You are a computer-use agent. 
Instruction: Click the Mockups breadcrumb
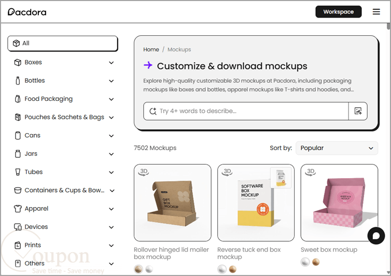pyautogui.click(x=179, y=49)
